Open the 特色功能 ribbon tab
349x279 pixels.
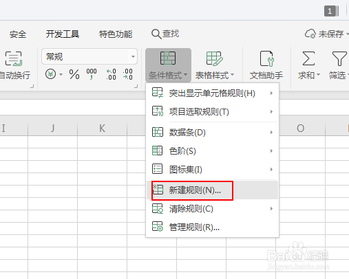click(116, 34)
